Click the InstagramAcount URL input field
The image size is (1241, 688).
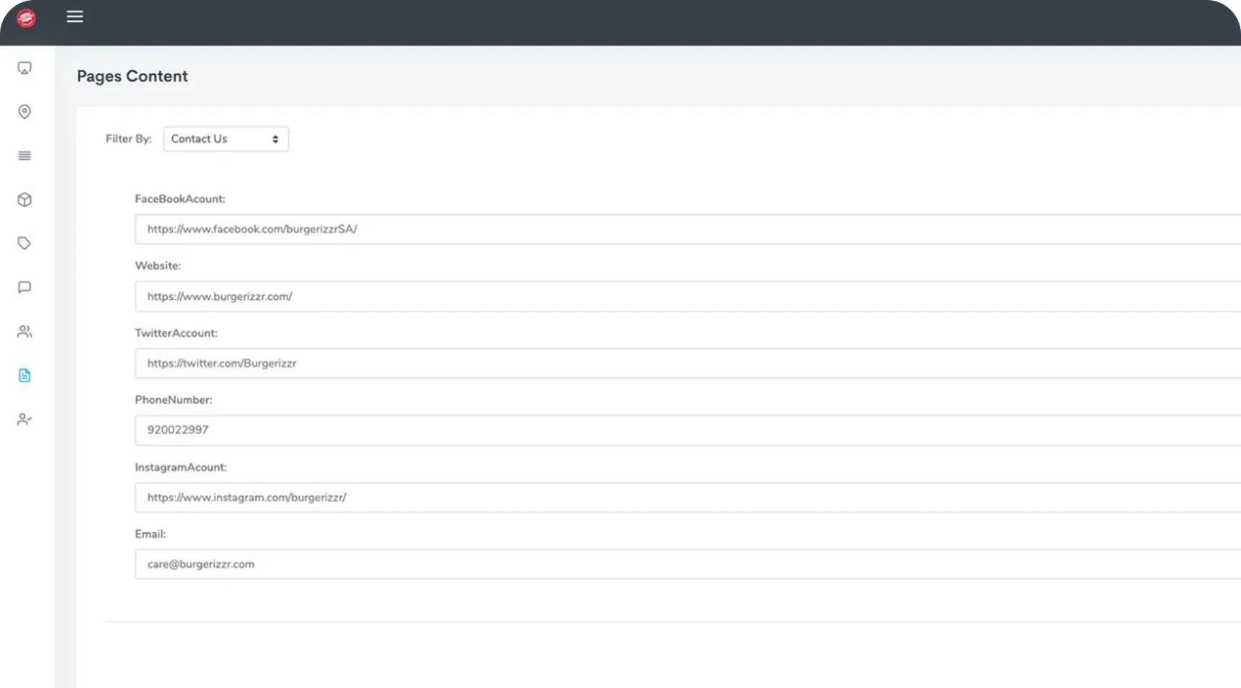(685, 498)
